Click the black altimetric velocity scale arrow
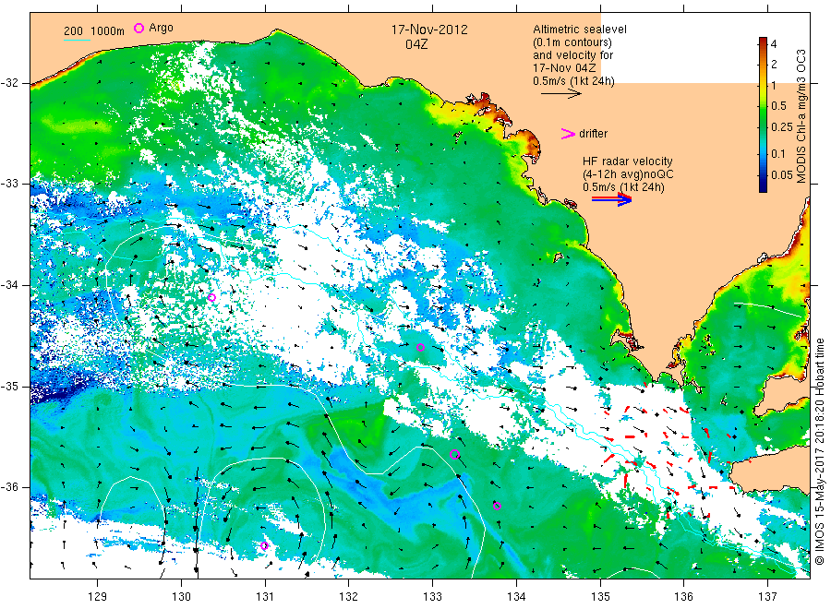831x609 pixels. pyautogui.click(x=560, y=94)
